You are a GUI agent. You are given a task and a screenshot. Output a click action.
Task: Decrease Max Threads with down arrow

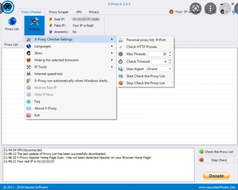click(x=170, y=55)
